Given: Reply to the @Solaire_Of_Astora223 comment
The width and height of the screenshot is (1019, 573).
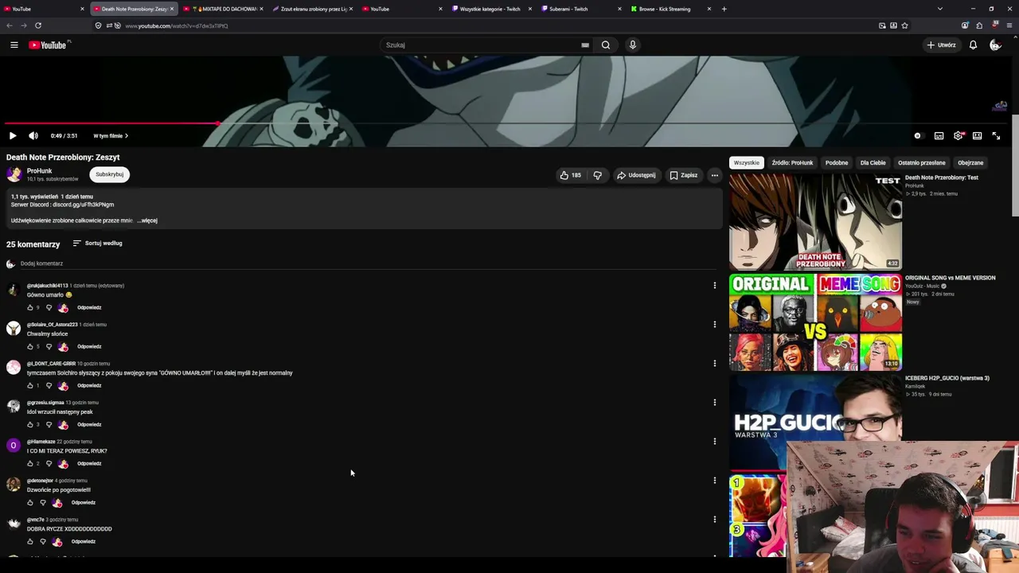Looking at the screenshot, I should click(89, 347).
